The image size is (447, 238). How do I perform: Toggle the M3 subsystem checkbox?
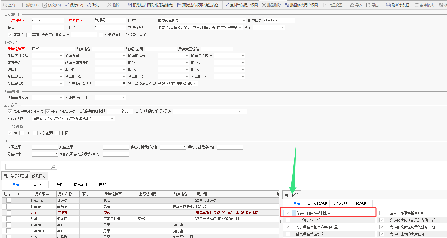(10, 133)
